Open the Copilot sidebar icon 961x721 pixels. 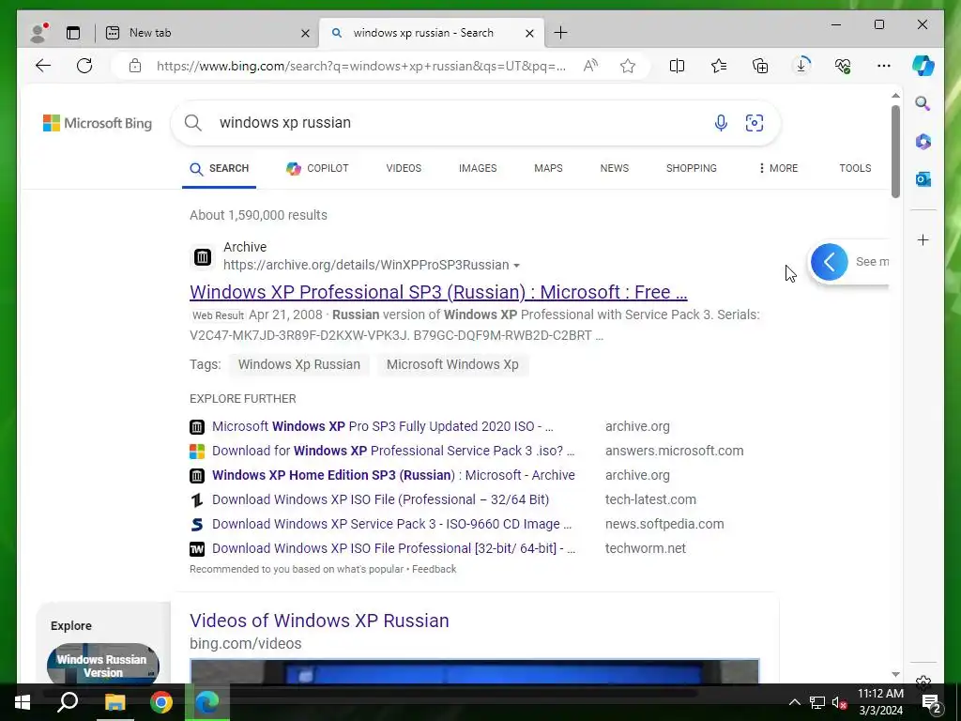tap(923, 66)
